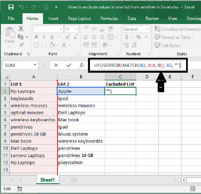Switch to the Data tab

(132, 19)
